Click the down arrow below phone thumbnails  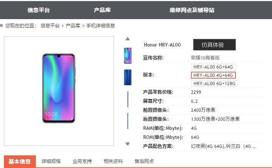tap(127, 144)
